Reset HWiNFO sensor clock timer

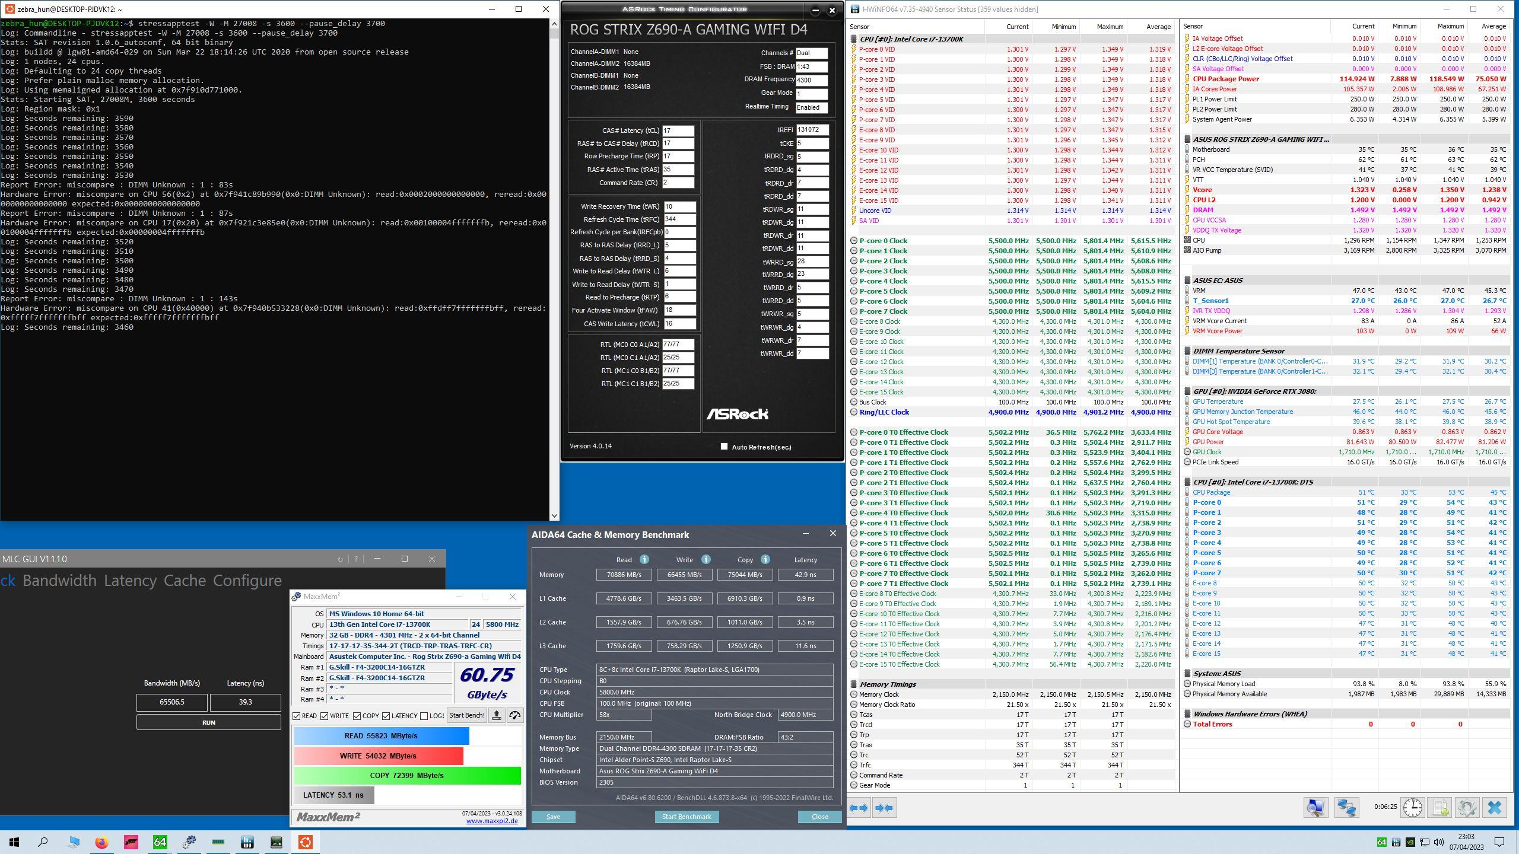[x=1413, y=807]
